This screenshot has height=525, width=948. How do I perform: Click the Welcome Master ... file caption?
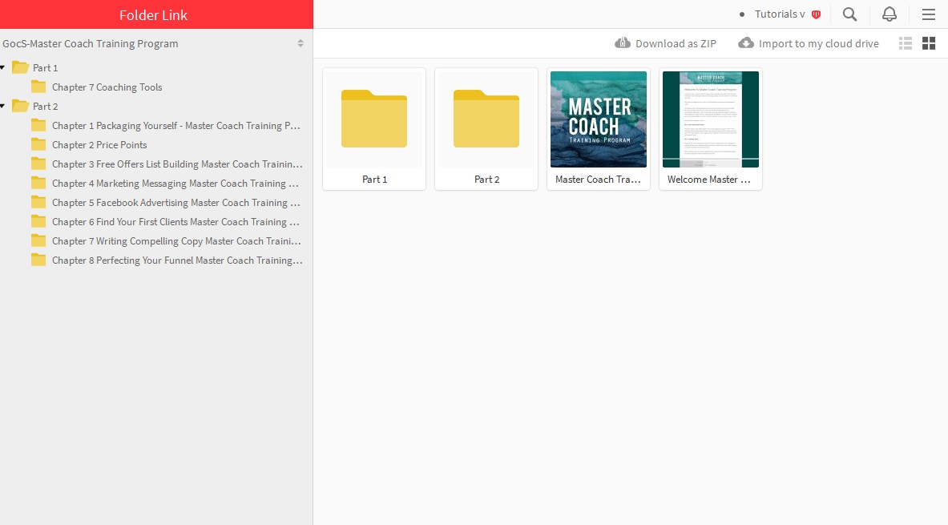pos(708,180)
